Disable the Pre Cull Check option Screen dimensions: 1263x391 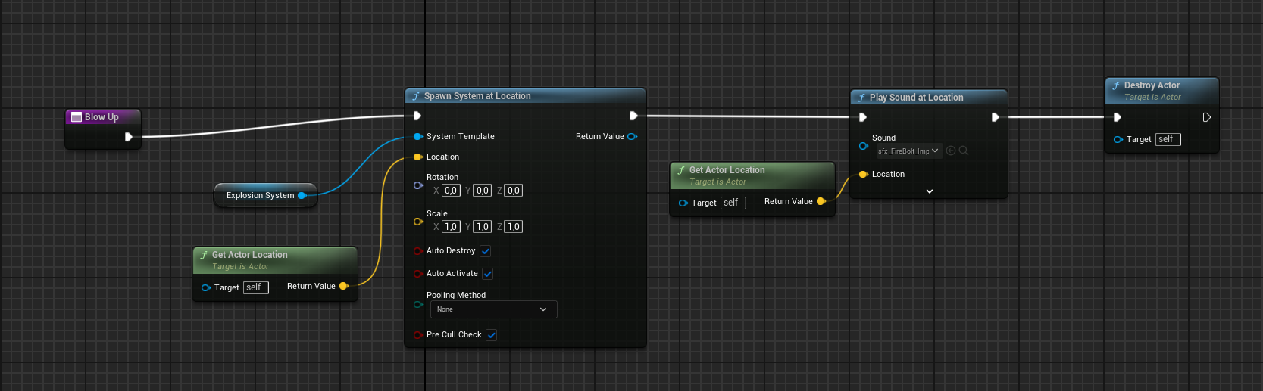pos(492,335)
